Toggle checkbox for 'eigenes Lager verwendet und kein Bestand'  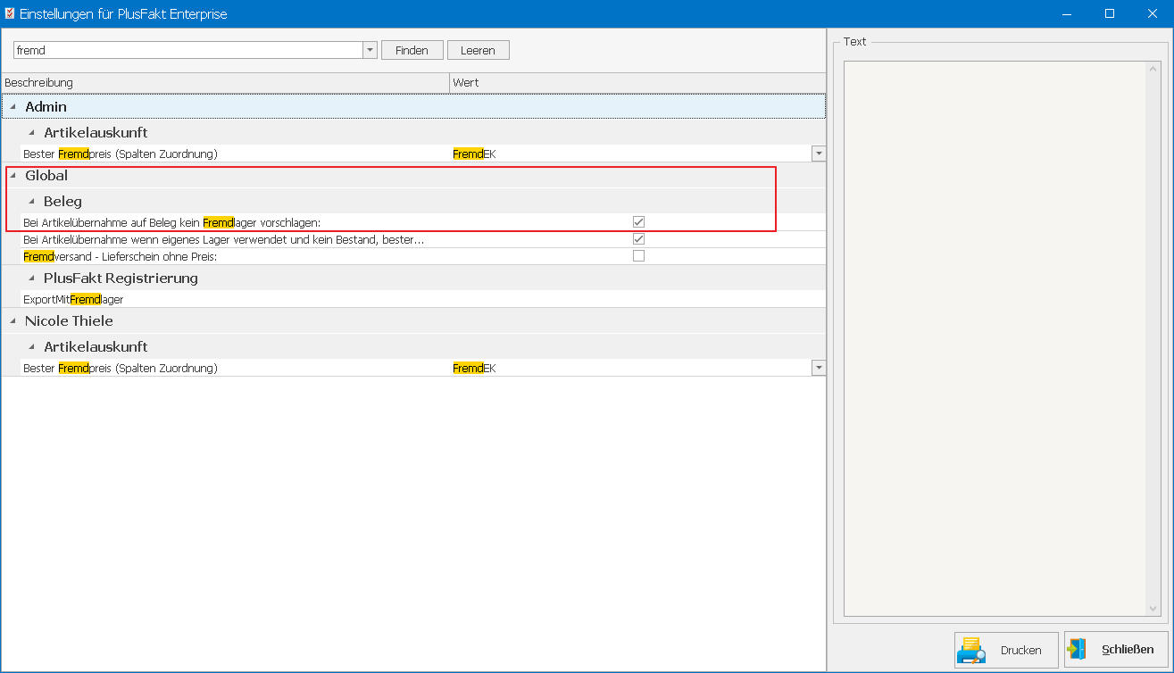coord(638,238)
